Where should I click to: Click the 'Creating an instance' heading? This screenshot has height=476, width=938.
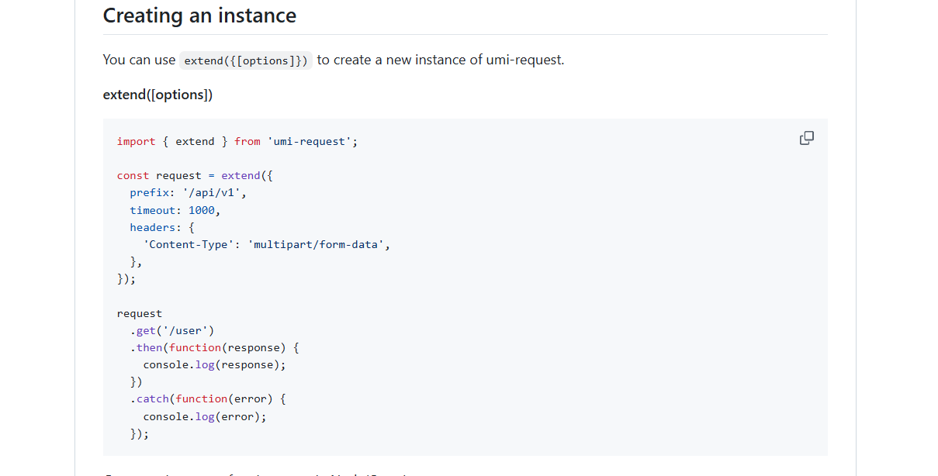(x=199, y=16)
